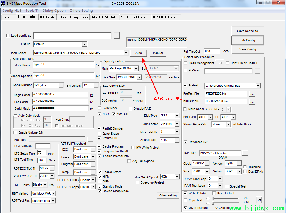Open the Other setting dialog
Viewport: 286px width, 213px height.
(x=168, y=195)
